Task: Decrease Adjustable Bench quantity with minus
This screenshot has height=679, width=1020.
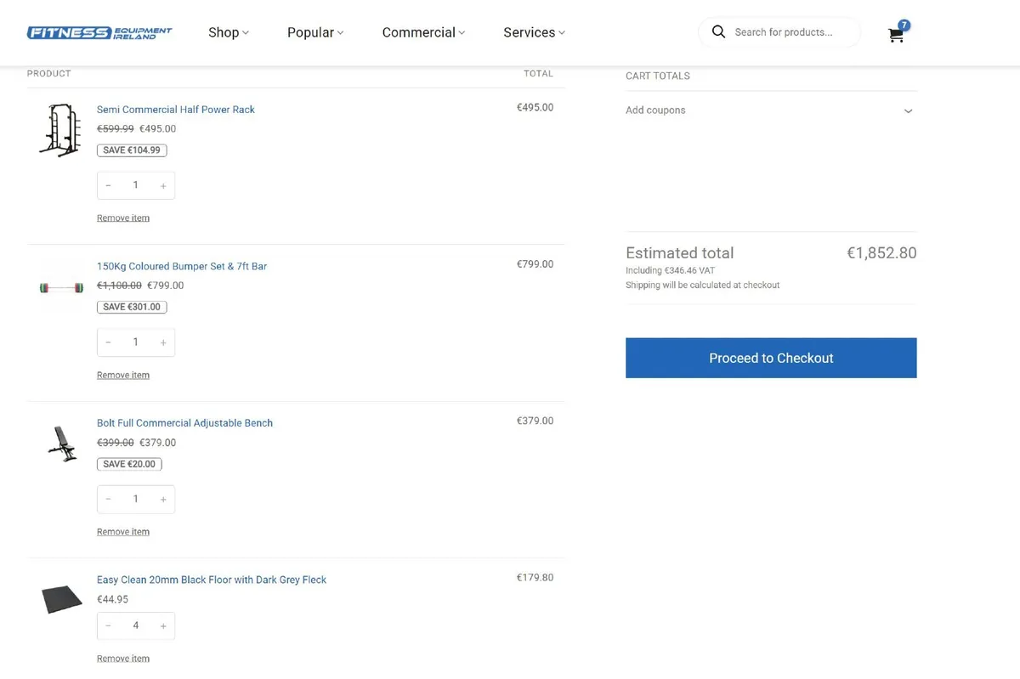Action: tap(109, 500)
